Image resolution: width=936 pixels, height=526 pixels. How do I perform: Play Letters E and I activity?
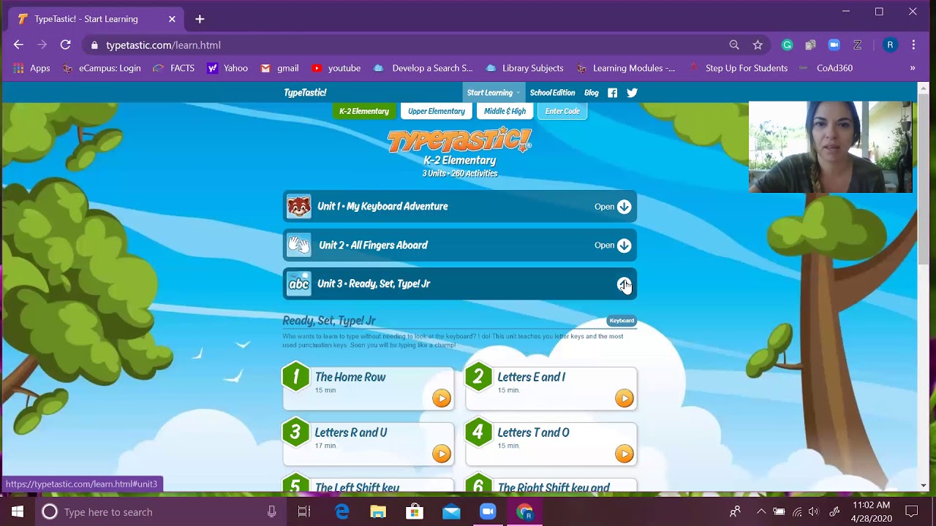click(624, 398)
